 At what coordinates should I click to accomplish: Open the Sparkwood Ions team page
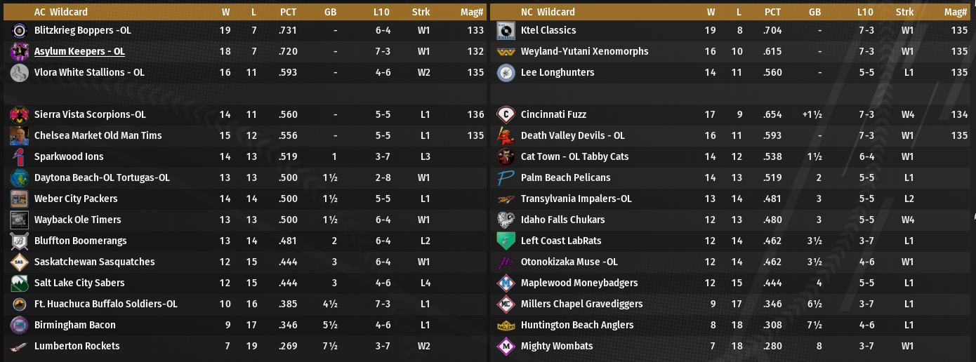[x=69, y=156]
